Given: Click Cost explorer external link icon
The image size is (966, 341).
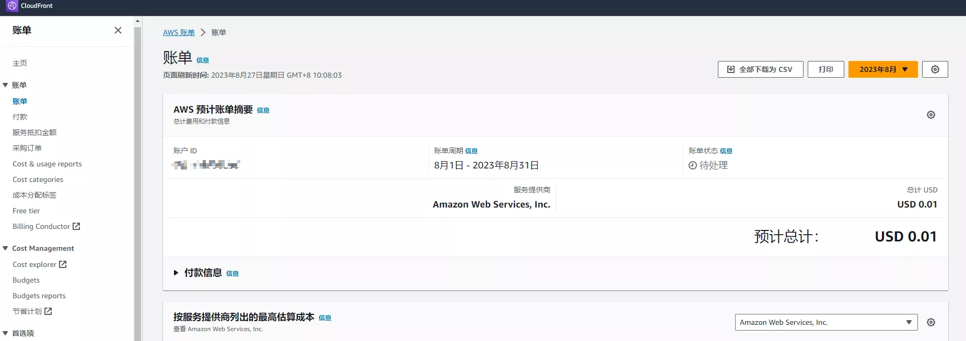Looking at the screenshot, I should pos(63,264).
